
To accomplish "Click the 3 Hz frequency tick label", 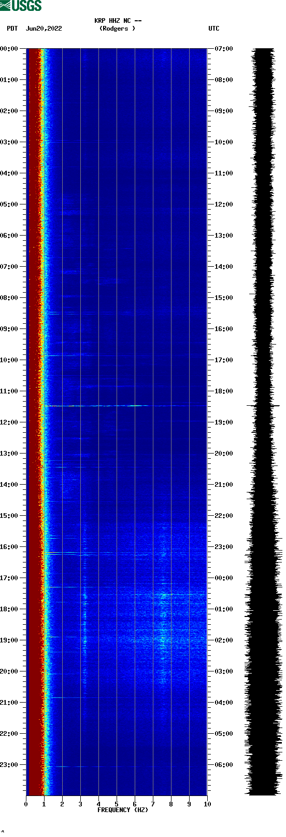I will tap(80, 804).
